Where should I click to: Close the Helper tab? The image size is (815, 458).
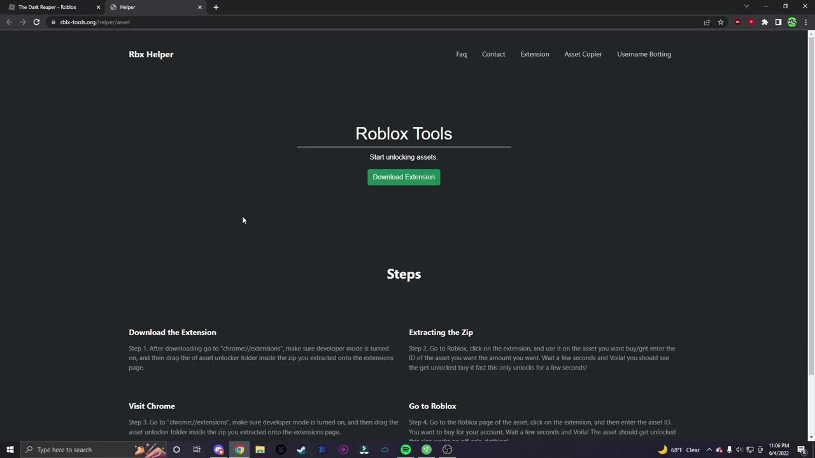(200, 7)
